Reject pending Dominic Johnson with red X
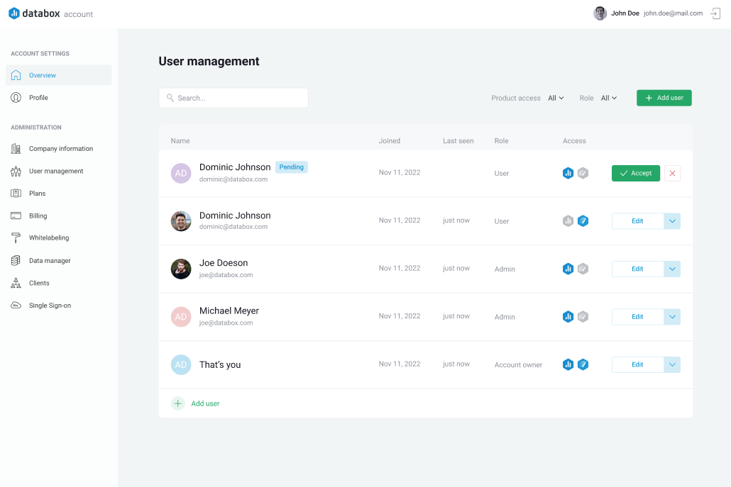This screenshot has height=487, width=731. pos(672,173)
